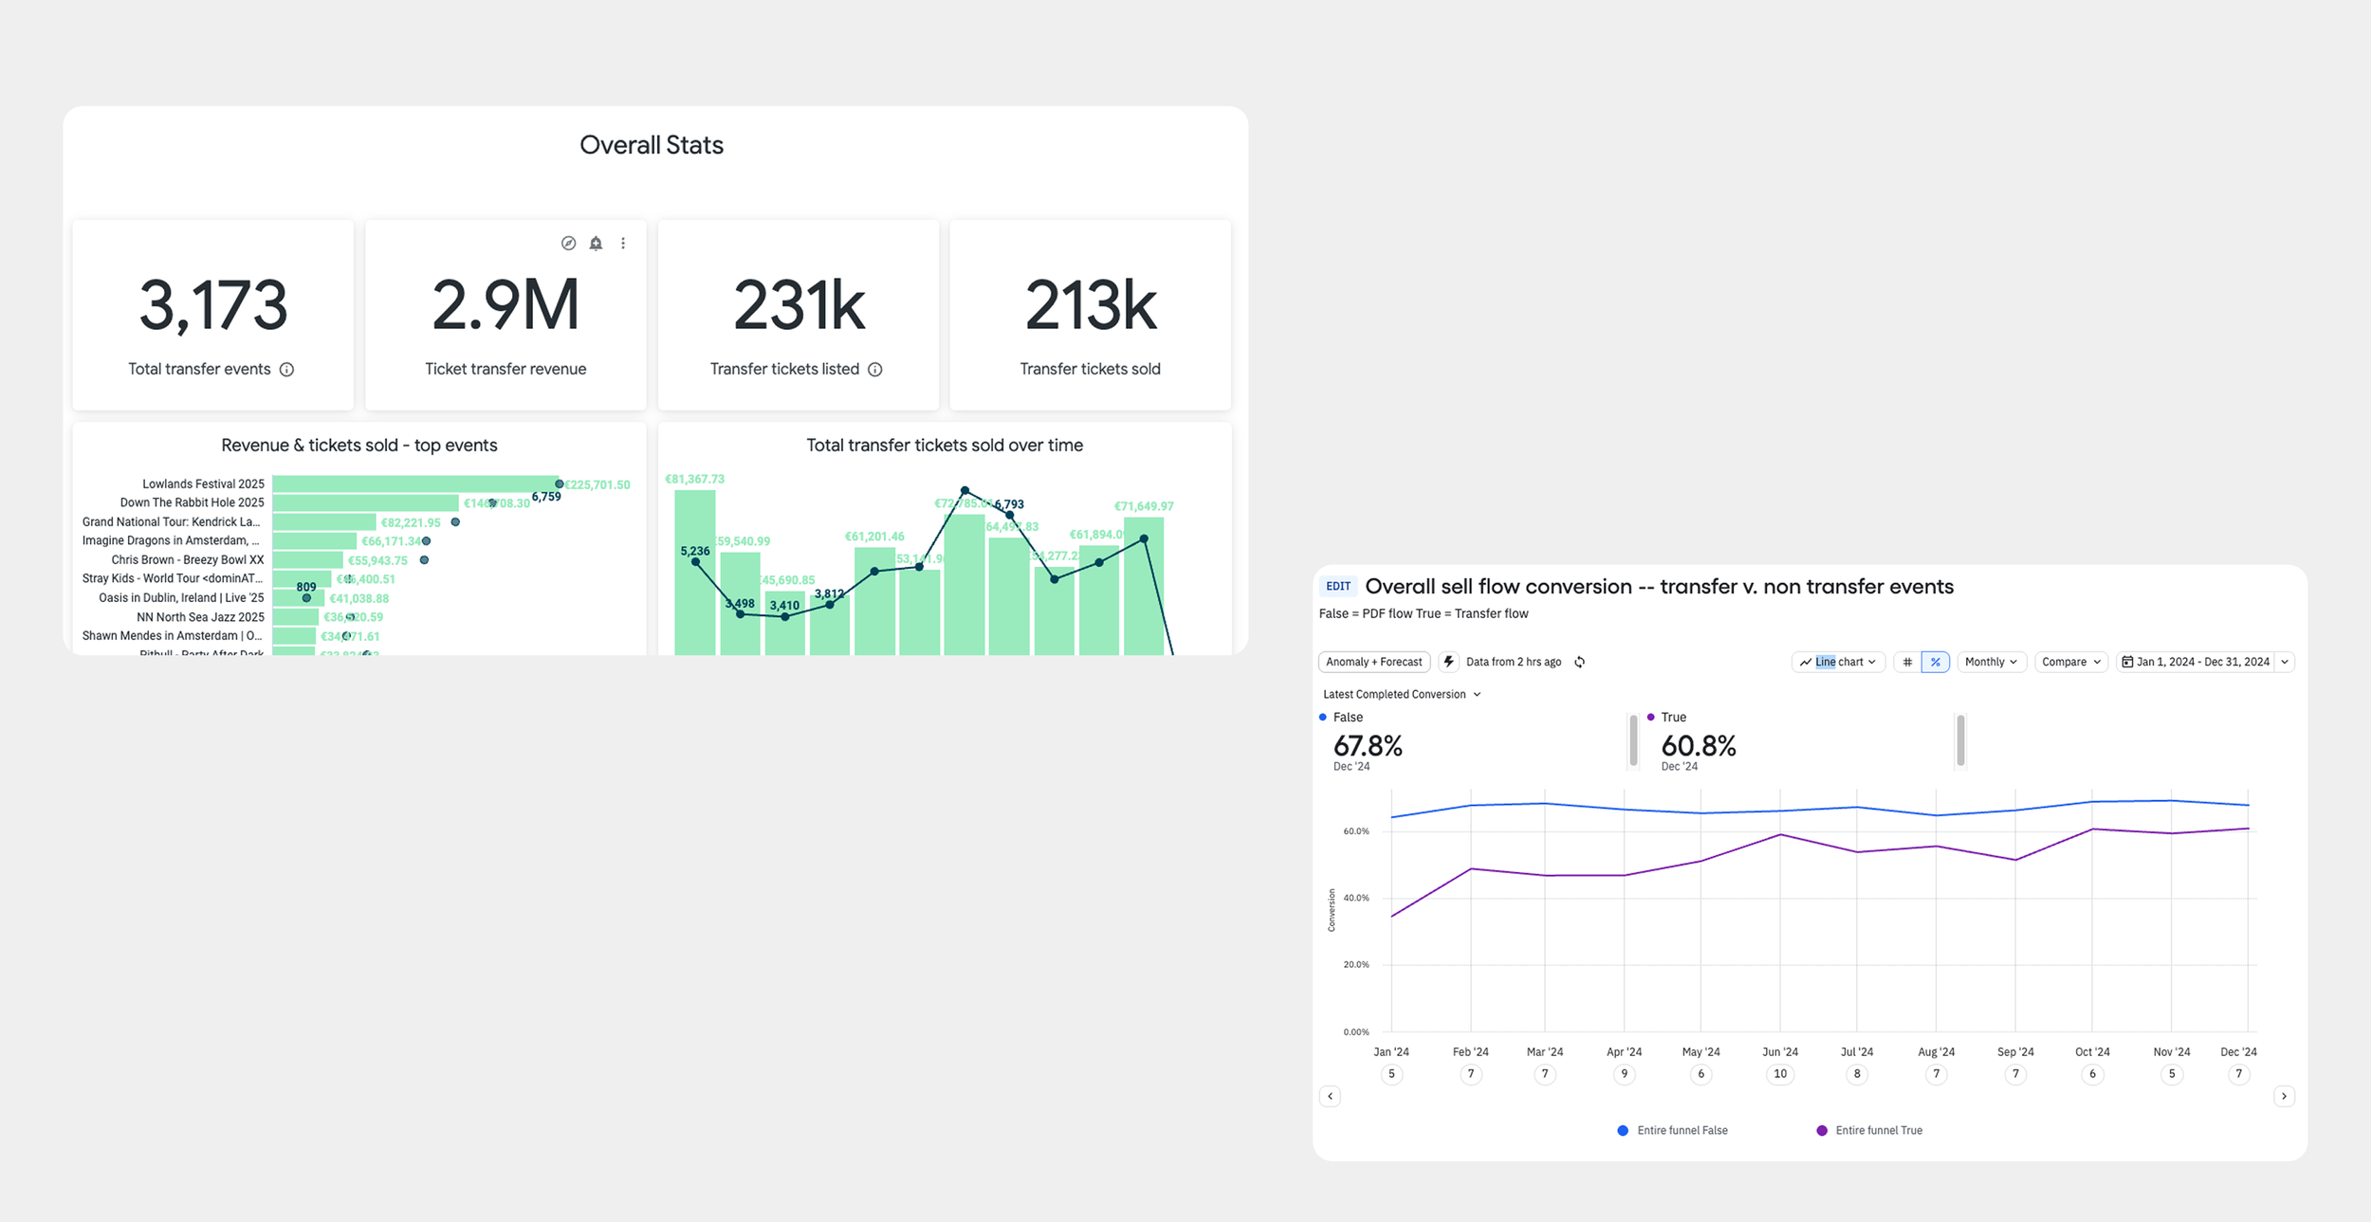Viewport: 2371px width, 1222px height.
Task: Expand Latest Completed Conversion selector
Action: point(1401,695)
